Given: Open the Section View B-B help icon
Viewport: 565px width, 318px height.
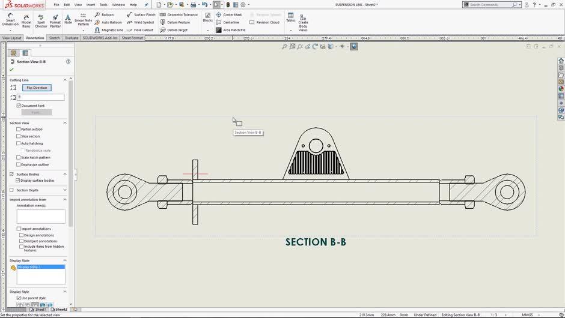Looking at the screenshot, I should pos(68,61).
